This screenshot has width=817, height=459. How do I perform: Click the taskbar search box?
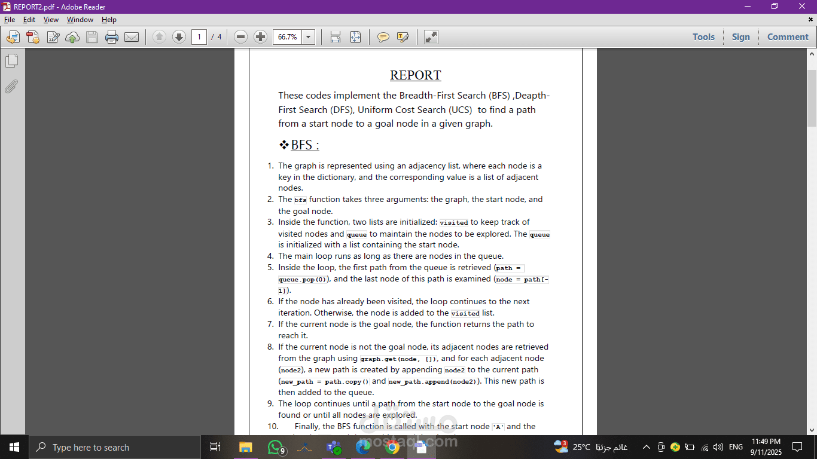click(115, 447)
